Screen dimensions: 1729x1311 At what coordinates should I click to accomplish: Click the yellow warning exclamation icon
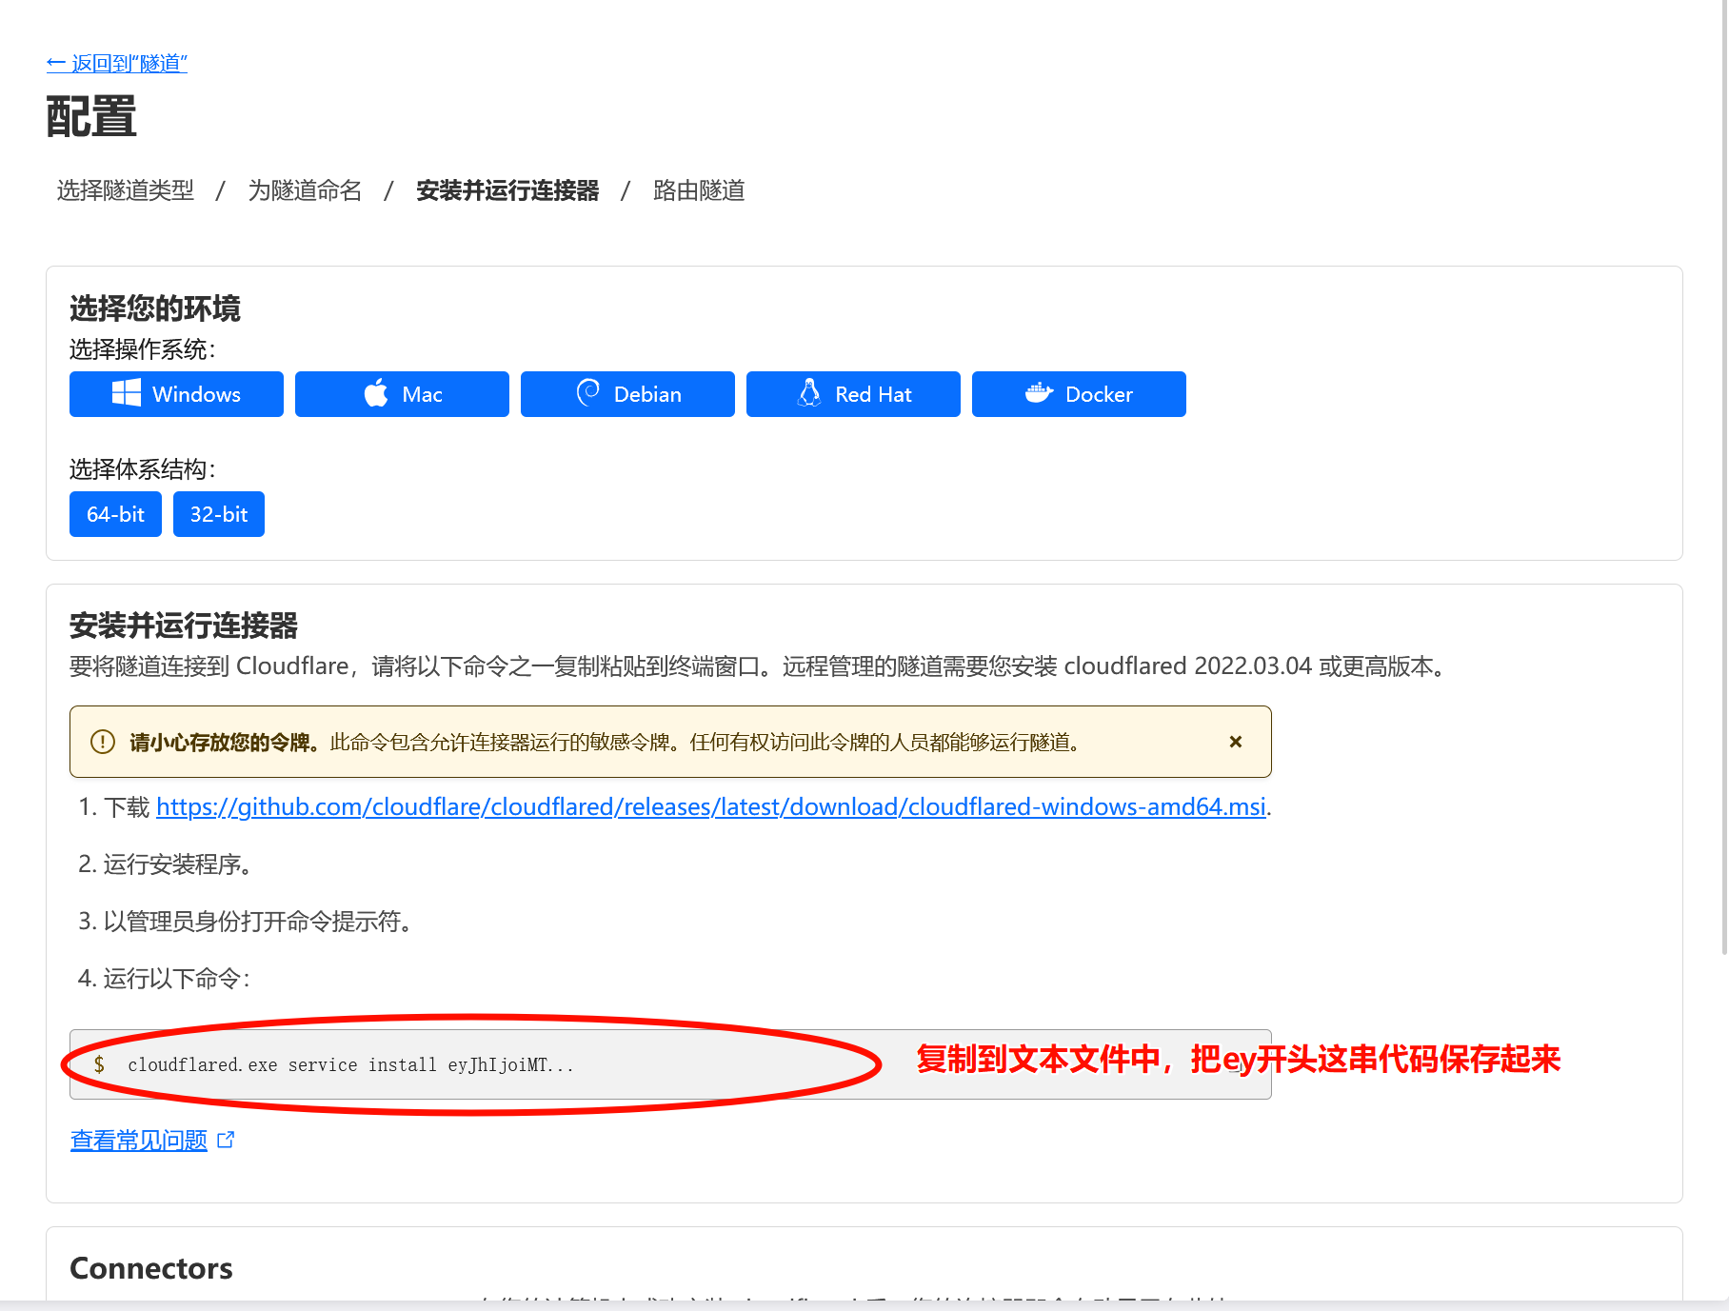coord(102,742)
